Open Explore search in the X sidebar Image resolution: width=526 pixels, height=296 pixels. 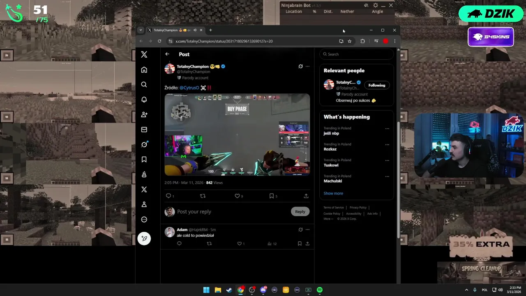(x=144, y=85)
